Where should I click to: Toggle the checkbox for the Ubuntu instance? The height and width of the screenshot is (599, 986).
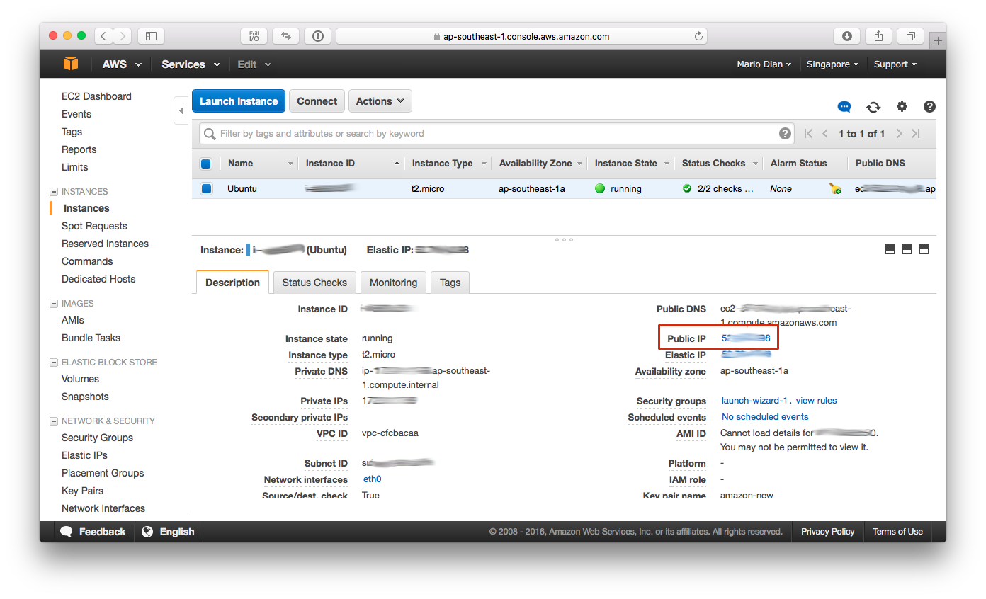206,188
